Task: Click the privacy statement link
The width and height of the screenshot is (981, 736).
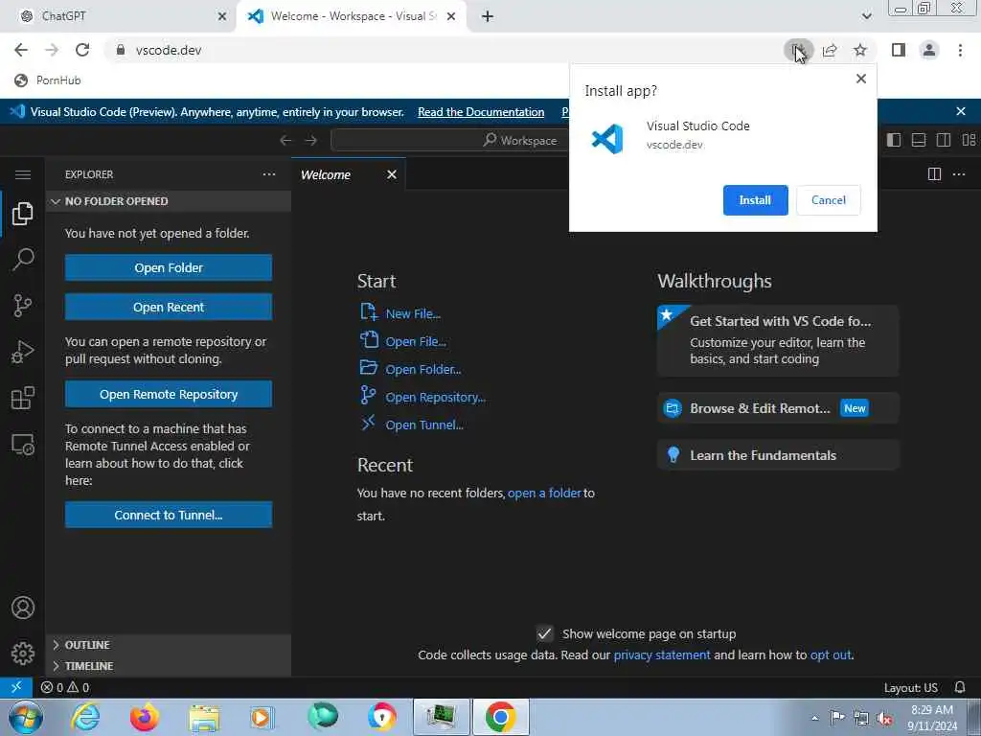Action: pos(662,655)
